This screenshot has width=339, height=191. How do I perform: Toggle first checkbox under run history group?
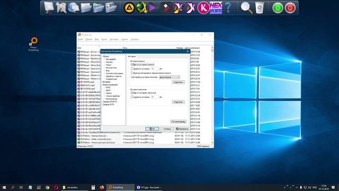[132, 93]
